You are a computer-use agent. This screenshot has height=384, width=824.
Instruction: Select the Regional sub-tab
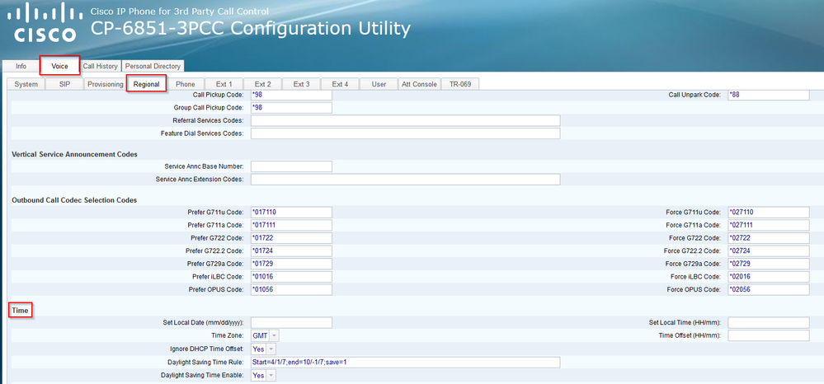(147, 84)
